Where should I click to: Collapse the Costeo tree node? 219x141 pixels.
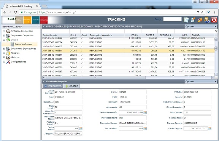[4, 40]
